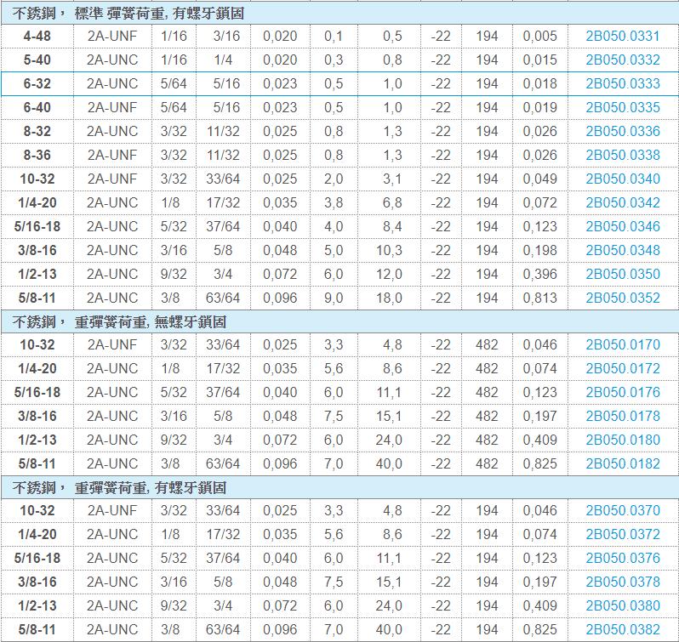Open part number link 2B050.0331
The image size is (679, 642).
point(622,36)
